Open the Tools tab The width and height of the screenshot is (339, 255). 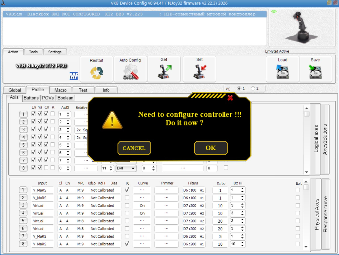pyautogui.click(x=33, y=52)
